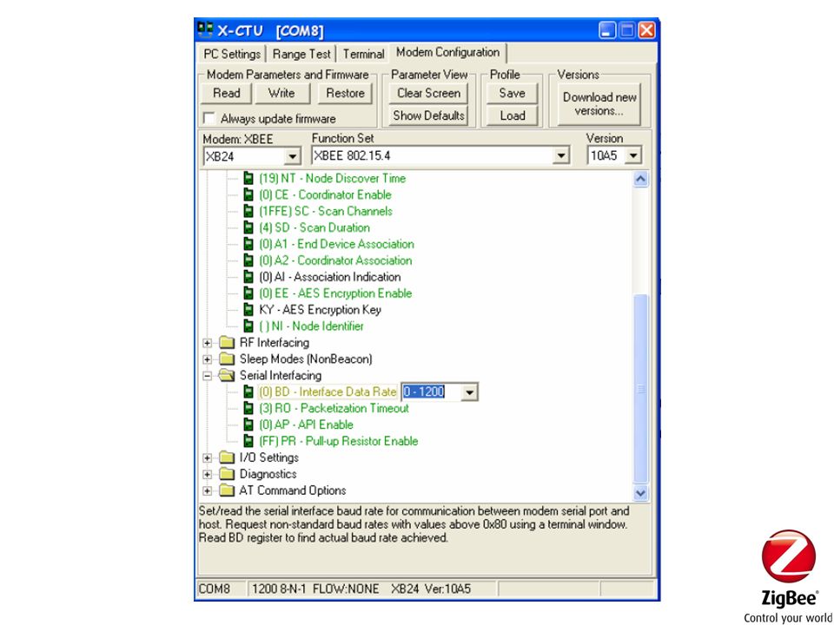The height and width of the screenshot is (625, 834).
Task: Click the 1200 8-N-1 FLOW:NONE status text
Action: tap(315, 589)
